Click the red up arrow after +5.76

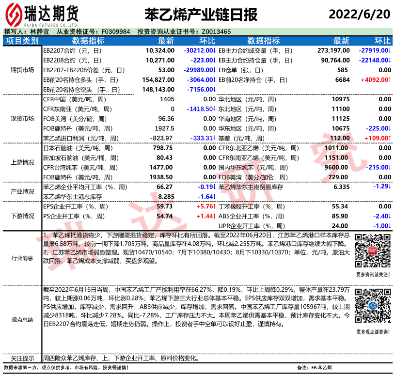pyautogui.click(x=214, y=206)
